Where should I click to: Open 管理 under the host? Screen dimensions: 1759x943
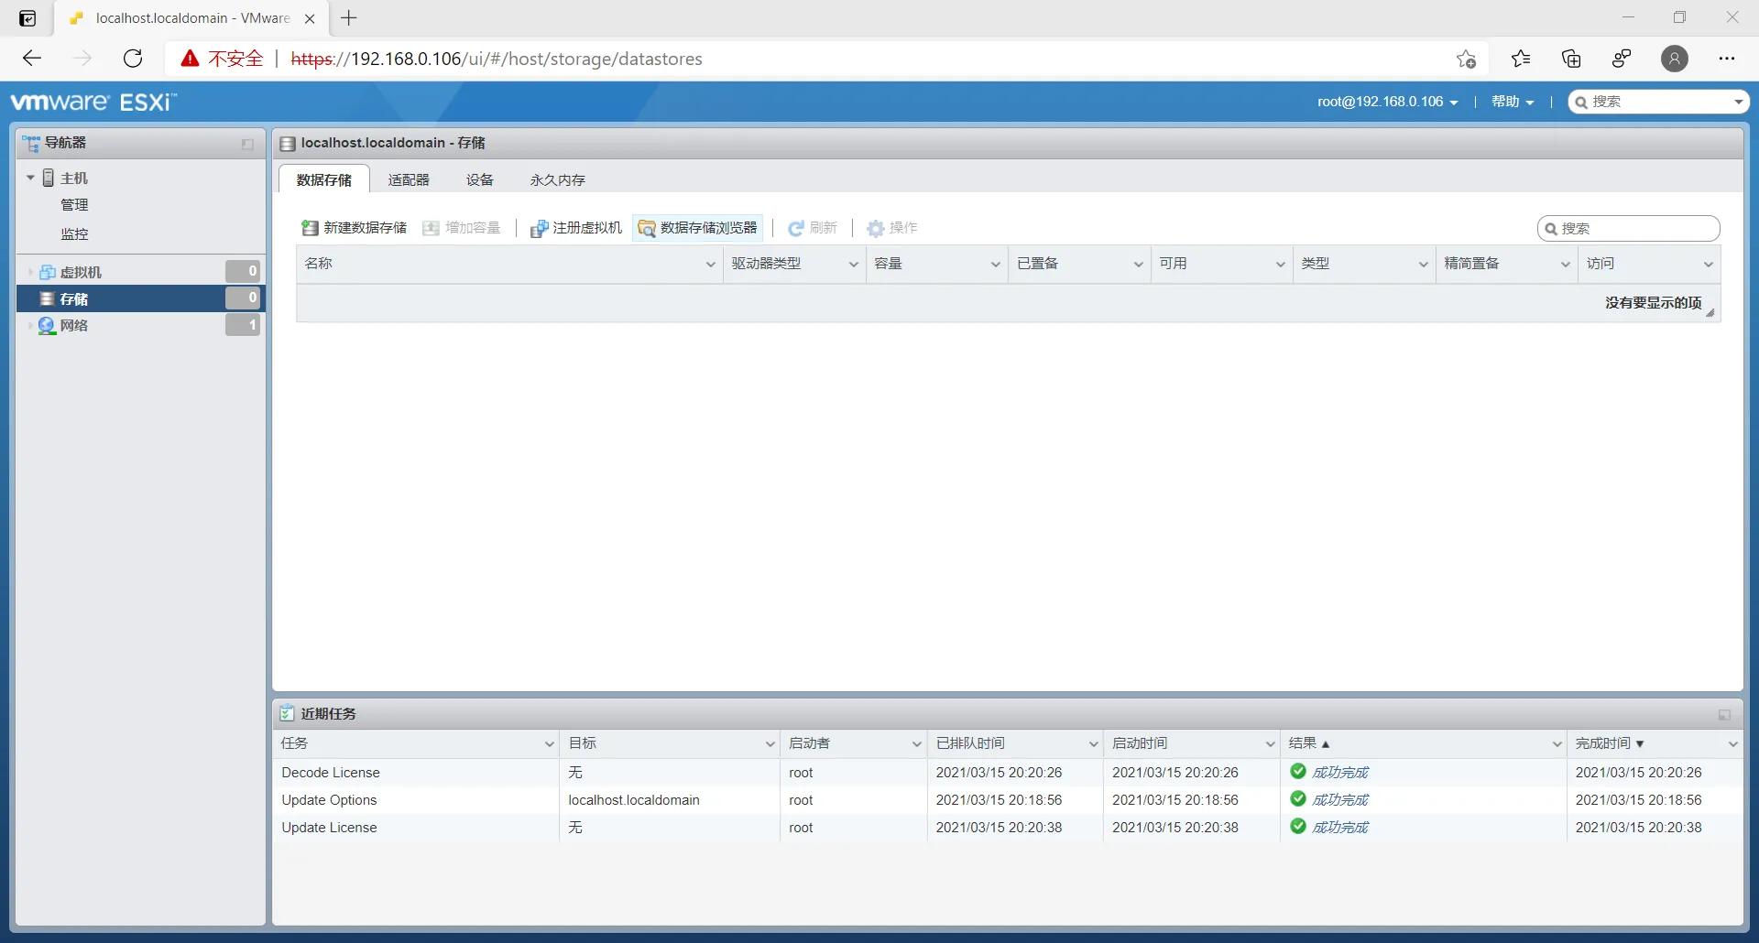click(75, 204)
